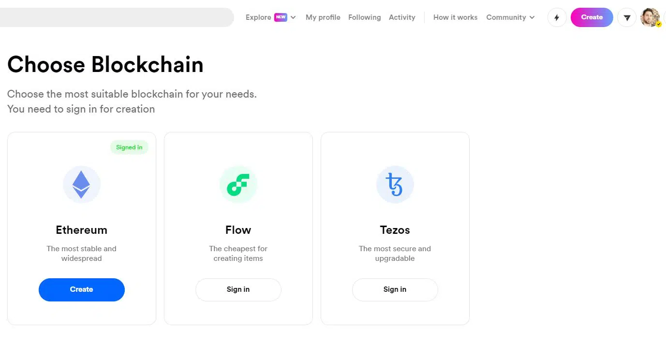
Task: Click the gradient Create button in header
Action: point(592,17)
